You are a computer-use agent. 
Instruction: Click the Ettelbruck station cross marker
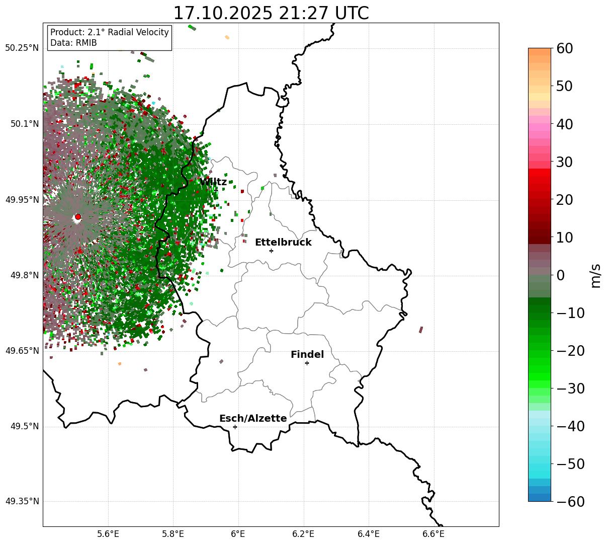click(x=272, y=251)
